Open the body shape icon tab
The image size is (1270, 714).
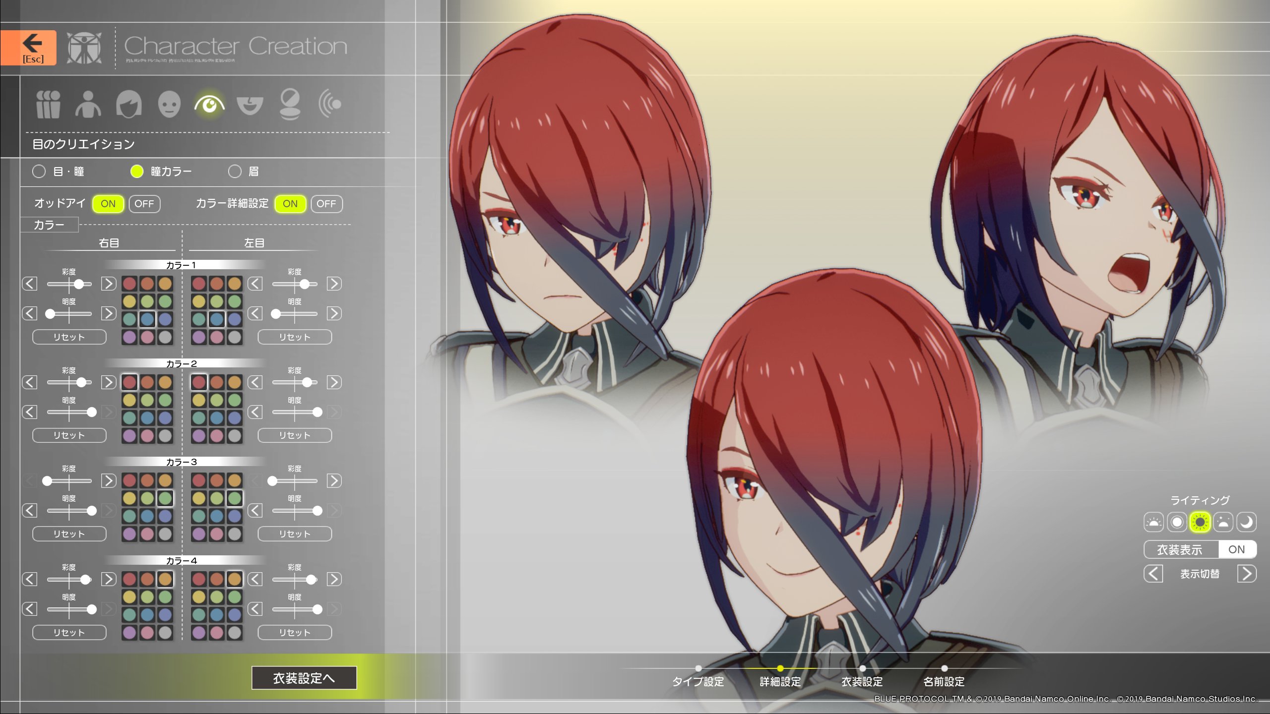point(88,104)
